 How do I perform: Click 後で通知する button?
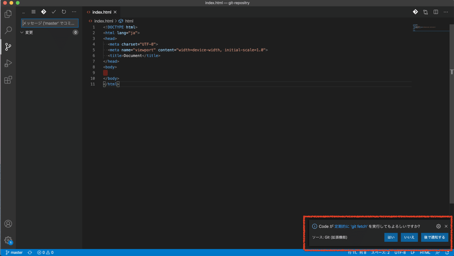tap(435, 237)
